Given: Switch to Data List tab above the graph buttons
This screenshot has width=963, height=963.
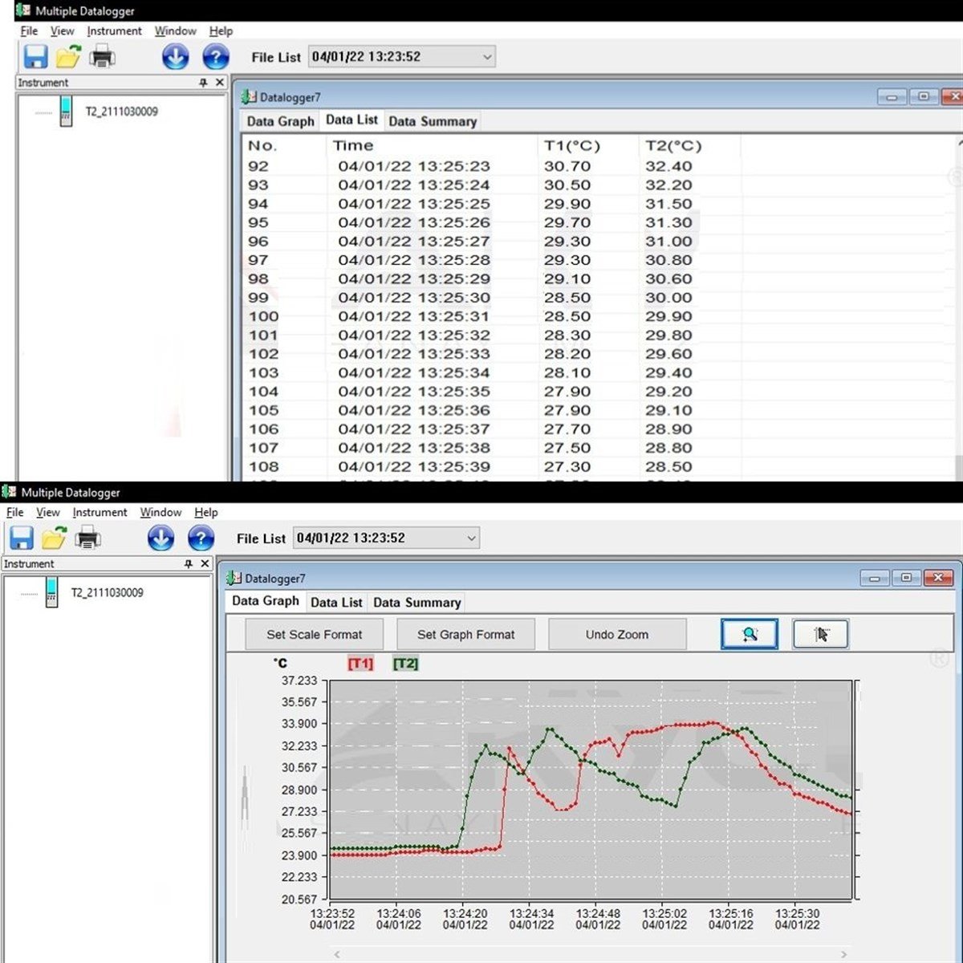Looking at the screenshot, I should [x=336, y=603].
